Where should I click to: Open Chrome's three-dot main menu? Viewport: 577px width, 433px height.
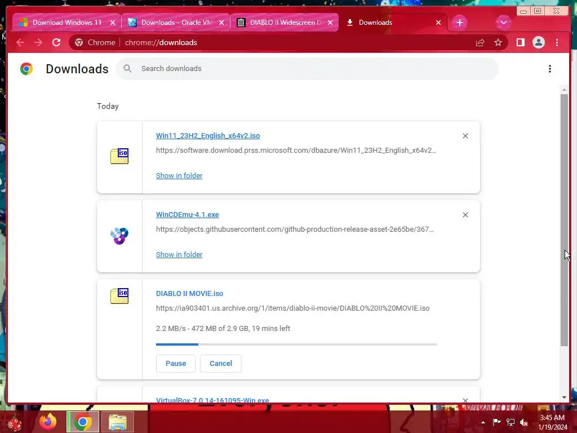tap(557, 43)
